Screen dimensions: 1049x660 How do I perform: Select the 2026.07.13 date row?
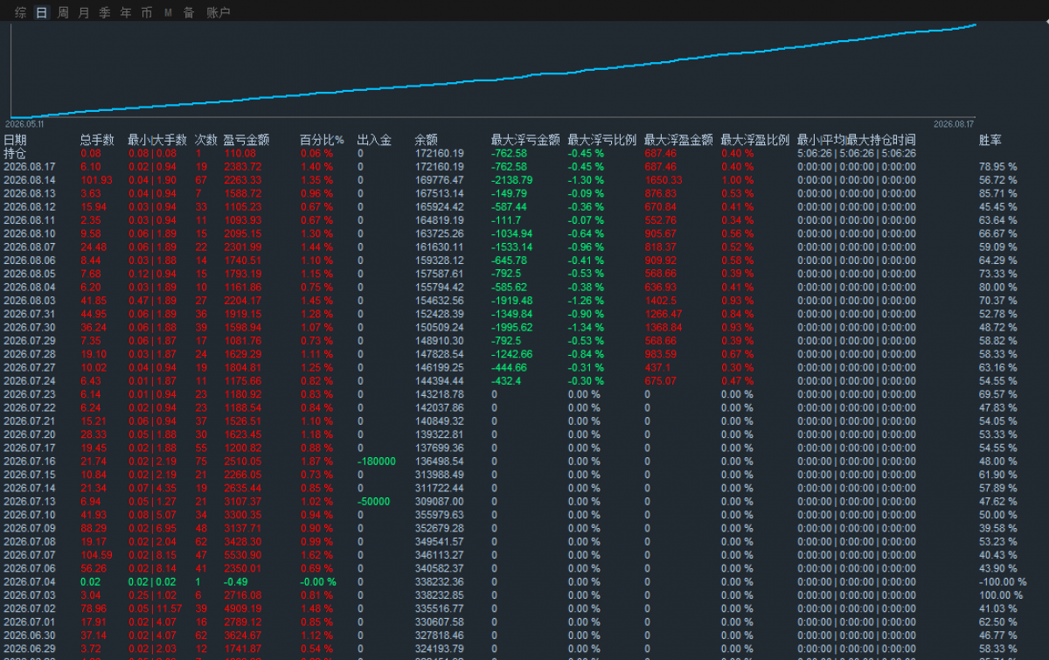click(29, 502)
